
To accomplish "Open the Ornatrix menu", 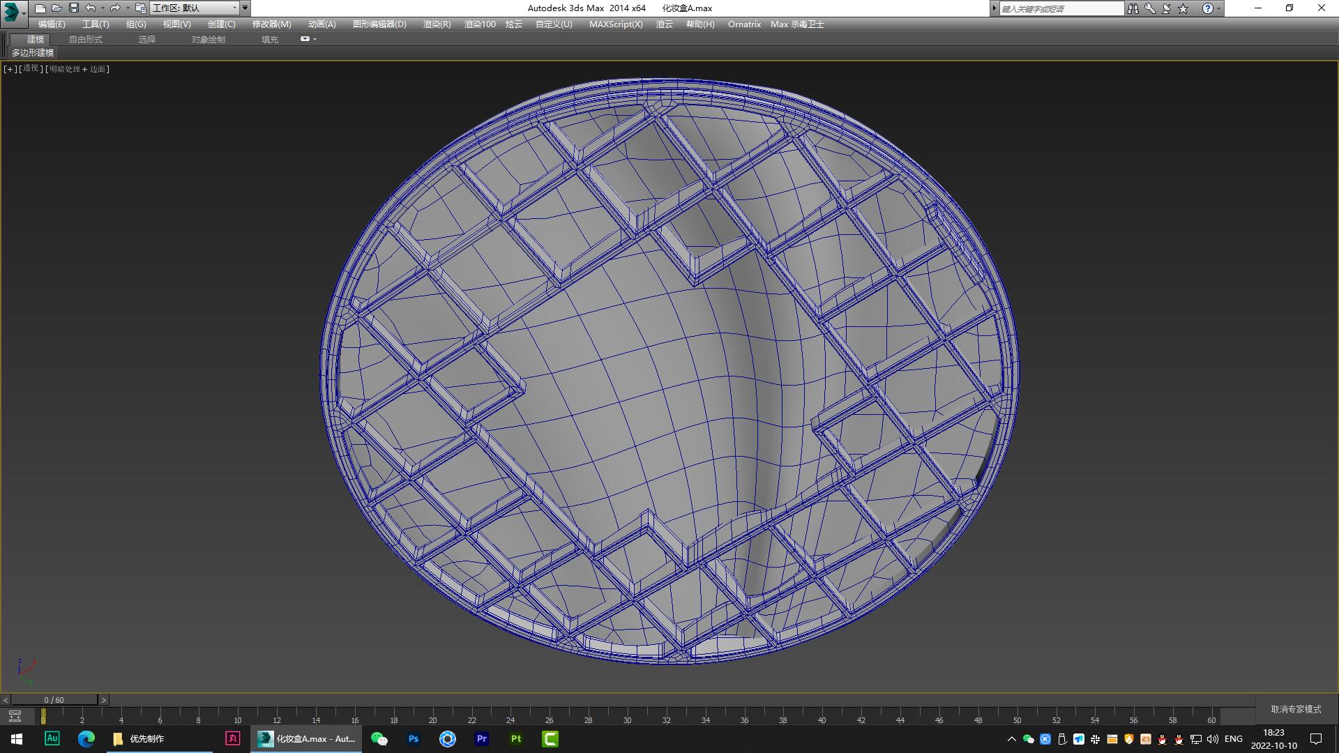I will 743,24.
